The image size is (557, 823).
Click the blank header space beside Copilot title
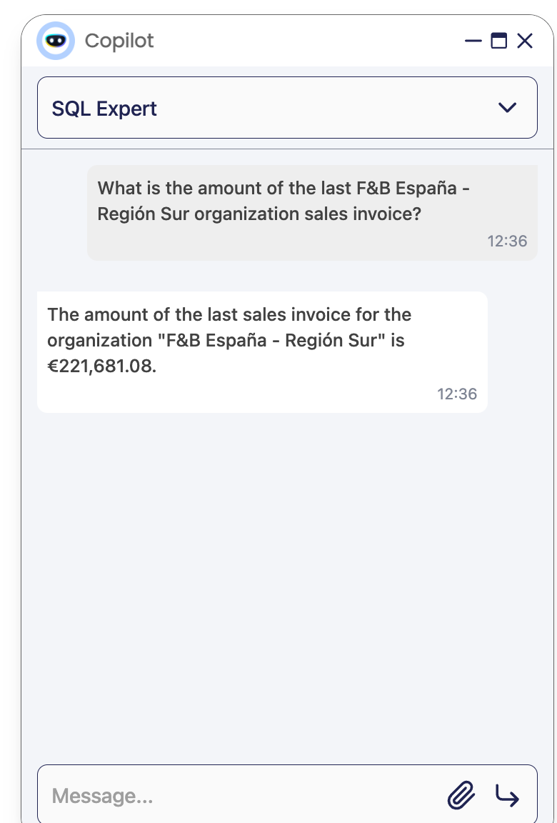pos(309,41)
